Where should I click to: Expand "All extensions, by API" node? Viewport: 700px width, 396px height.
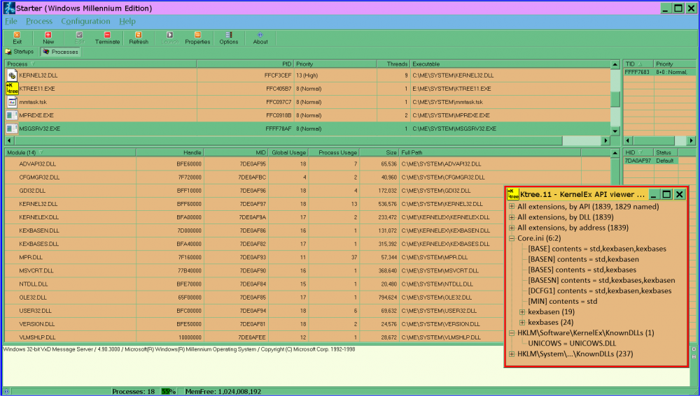512,207
